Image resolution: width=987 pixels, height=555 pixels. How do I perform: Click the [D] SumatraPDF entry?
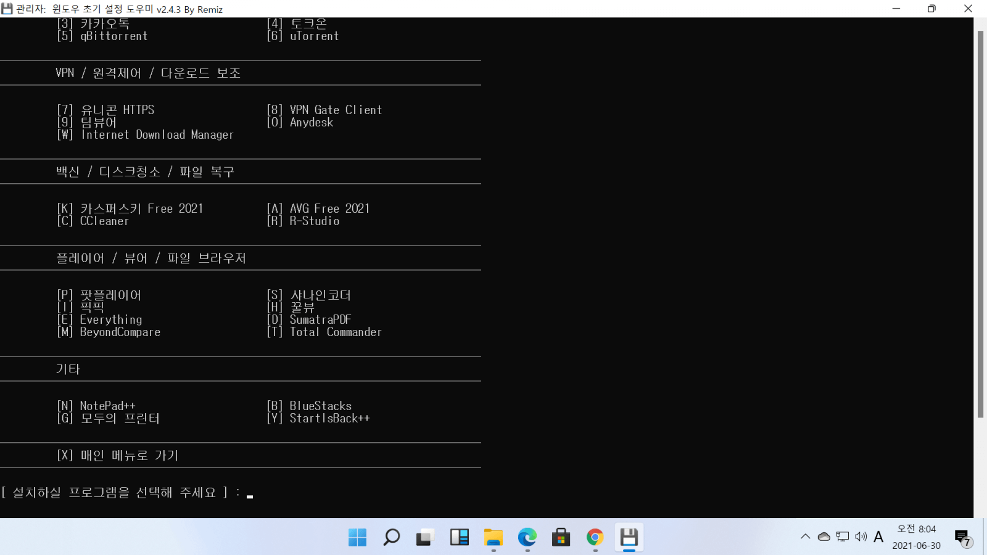(x=309, y=319)
